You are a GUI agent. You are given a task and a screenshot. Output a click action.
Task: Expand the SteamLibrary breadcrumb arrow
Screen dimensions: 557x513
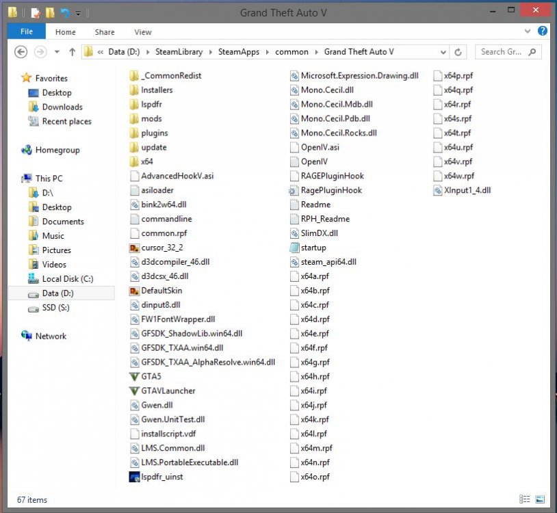210,52
